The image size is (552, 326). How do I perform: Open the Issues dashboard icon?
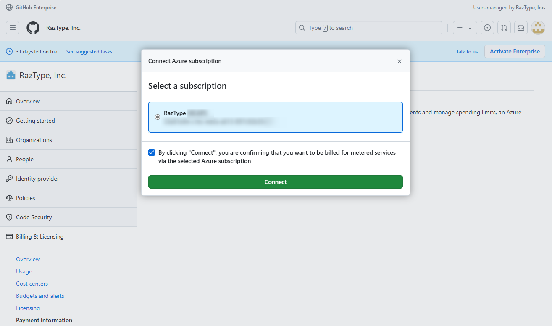[487, 27]
